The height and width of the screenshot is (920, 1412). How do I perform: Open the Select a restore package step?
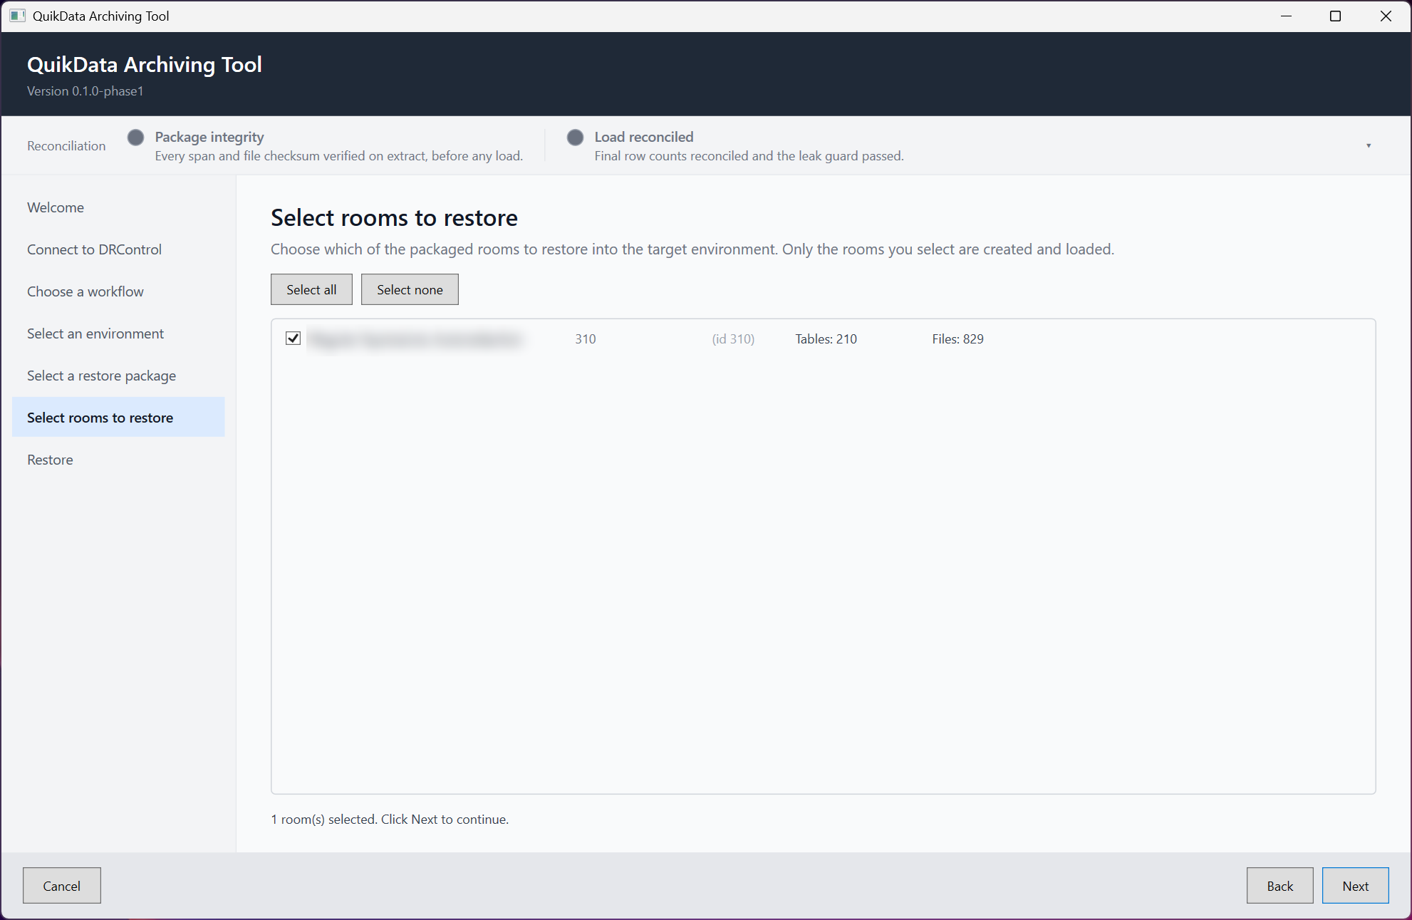click(118, 376)
